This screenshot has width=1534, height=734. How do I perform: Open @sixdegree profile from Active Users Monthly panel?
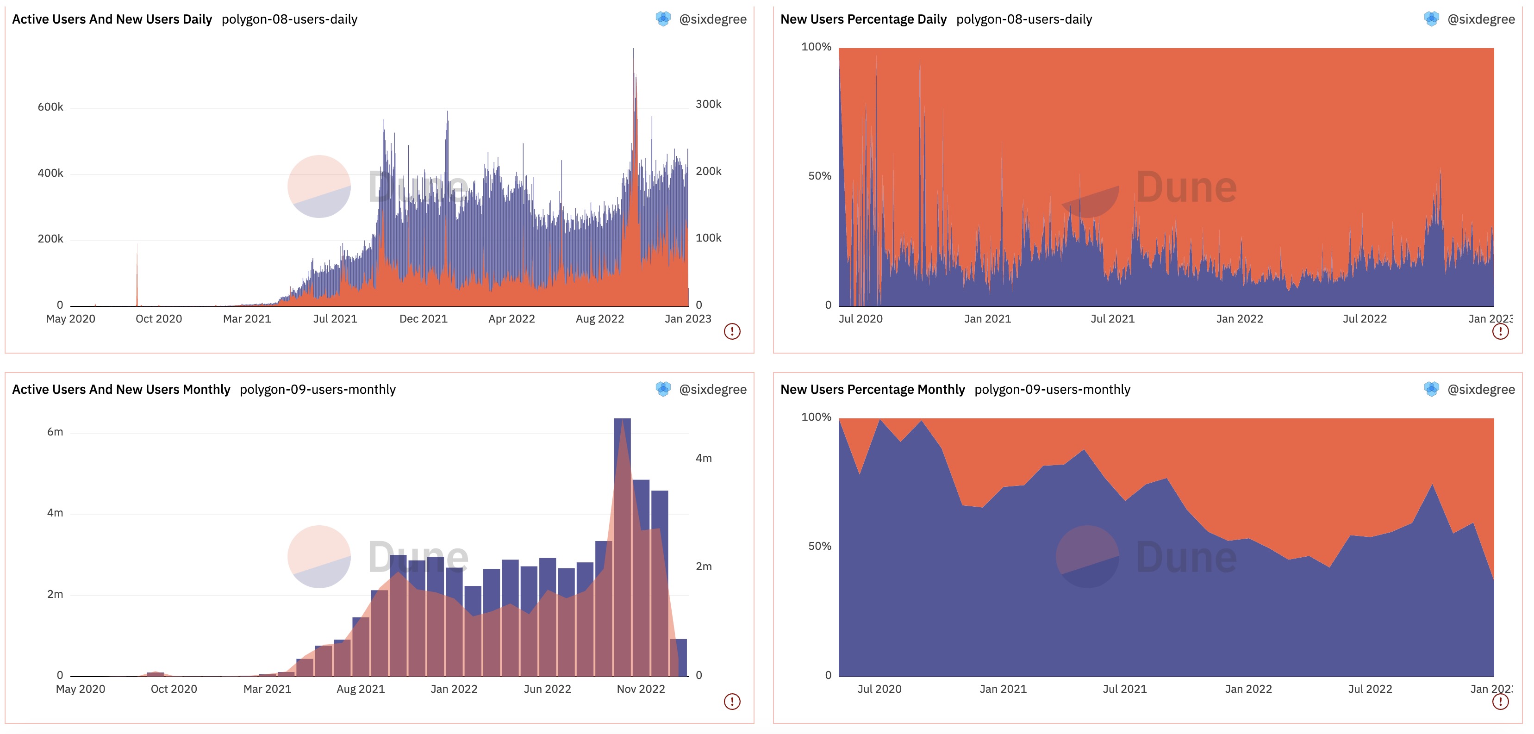point(713,389)
